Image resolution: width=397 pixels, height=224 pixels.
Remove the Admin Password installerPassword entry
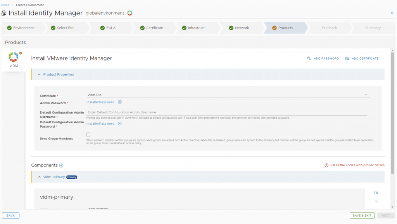tap(120, 102)
